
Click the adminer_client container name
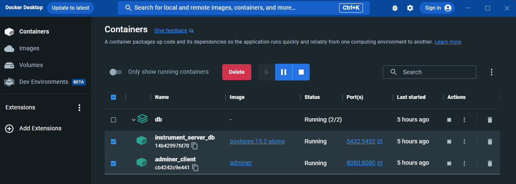(175, 159)
